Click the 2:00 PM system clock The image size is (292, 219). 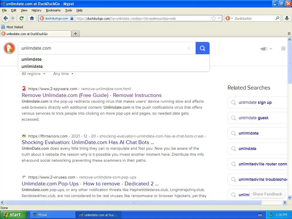click(281, 215)
